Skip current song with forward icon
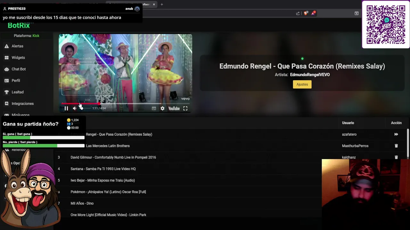Viewport: 410px width, 230px height. [x=396, y=134]
